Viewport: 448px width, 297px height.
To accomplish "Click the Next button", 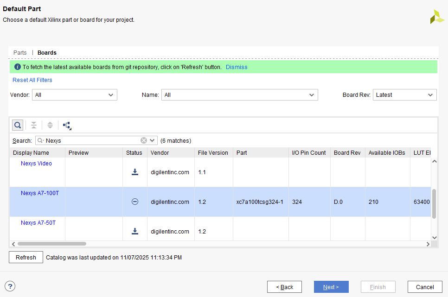I will (x=331, y=287).
